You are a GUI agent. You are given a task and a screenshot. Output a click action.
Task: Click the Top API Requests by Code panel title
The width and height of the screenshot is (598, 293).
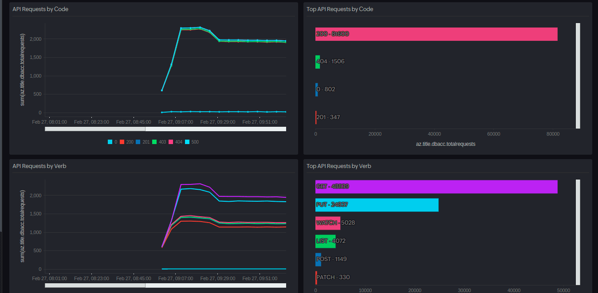pyautogui.click(x=340, y=9)
